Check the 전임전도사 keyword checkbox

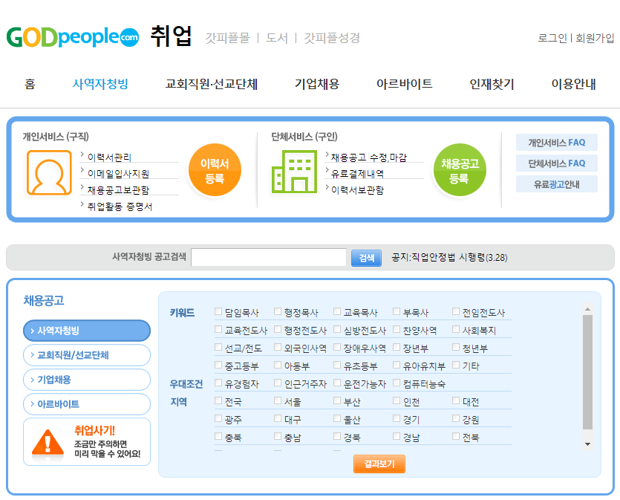(x=456, y=311)
